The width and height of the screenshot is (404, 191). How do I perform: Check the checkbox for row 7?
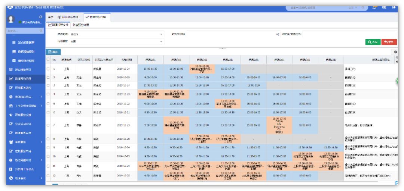[48, 125]
